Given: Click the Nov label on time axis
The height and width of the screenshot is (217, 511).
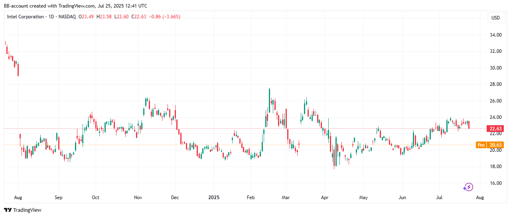Looking at the screenshot, I should pyautogui.click(x=138, y=197).
